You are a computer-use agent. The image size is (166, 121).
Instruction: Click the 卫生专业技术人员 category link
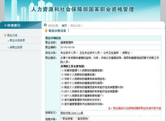click(x=89, y=53)
